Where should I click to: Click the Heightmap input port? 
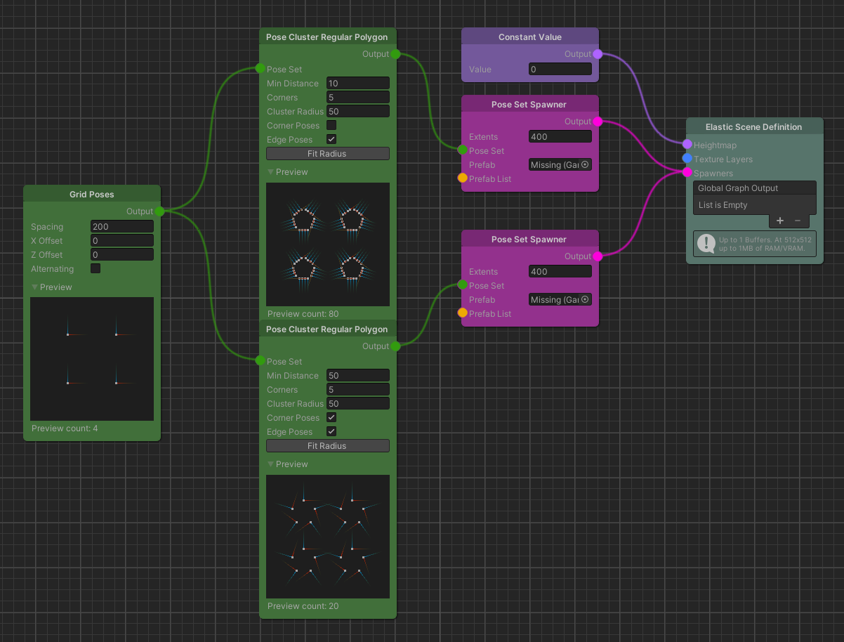[x=686, y=145]
